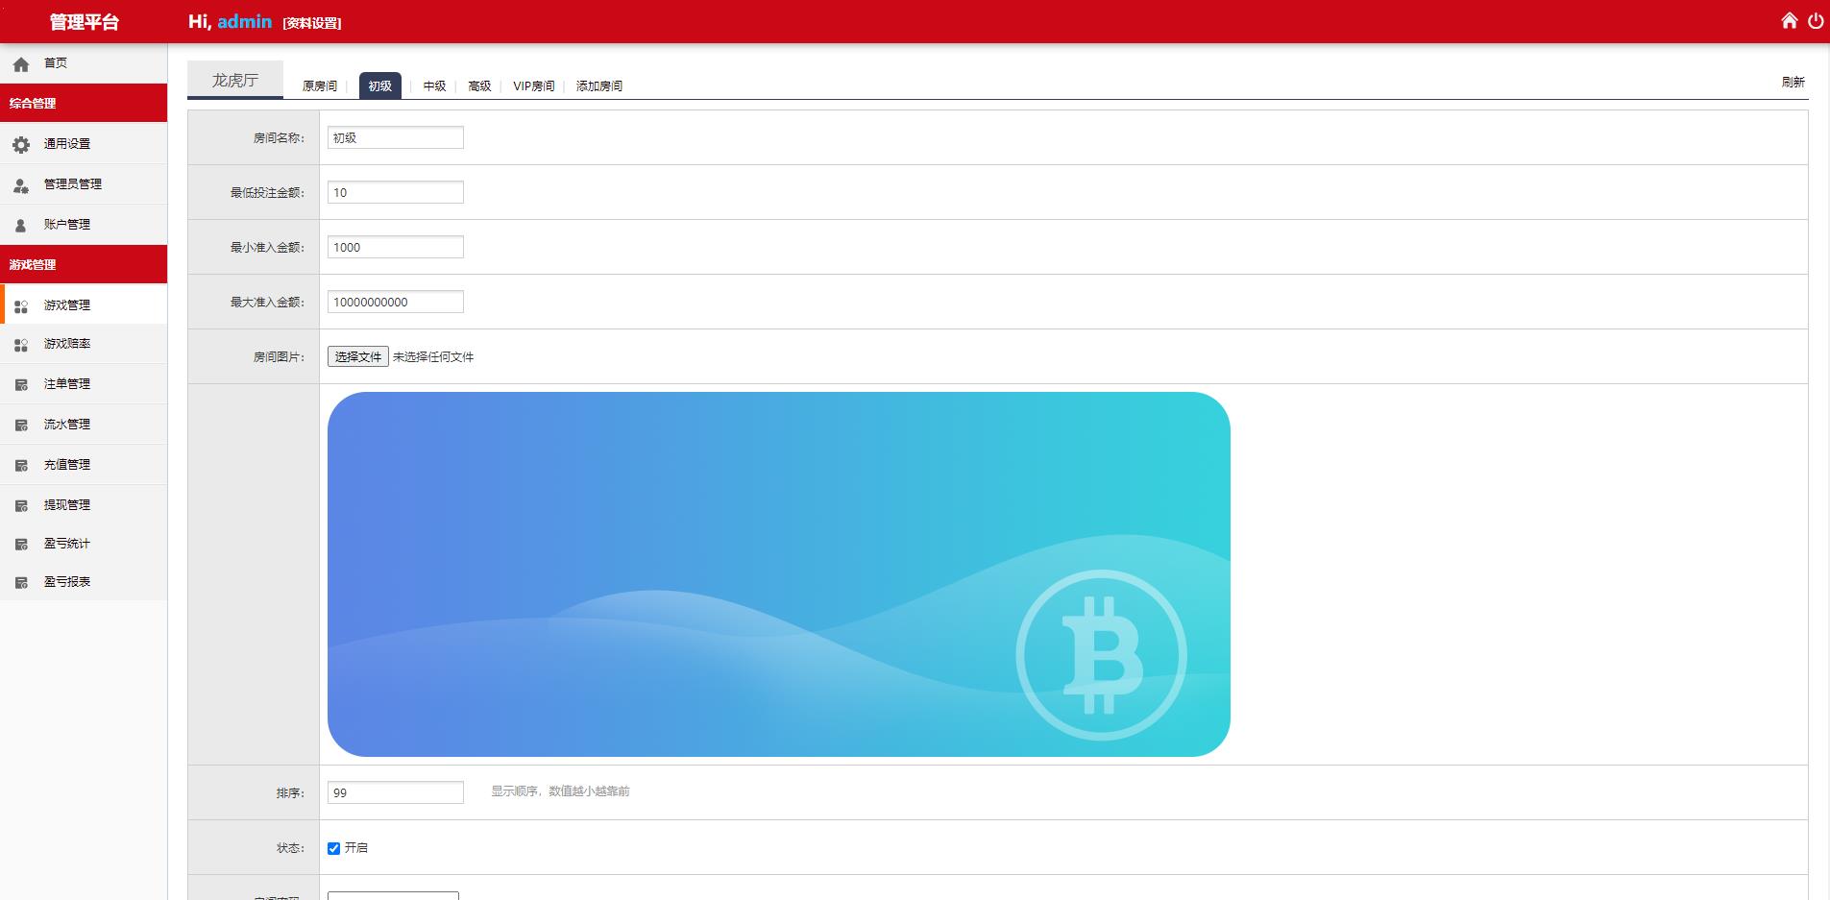Open the VIP房间 tab
The height and width of the screenshot is (900, 1830).
(x=533, y=86)
